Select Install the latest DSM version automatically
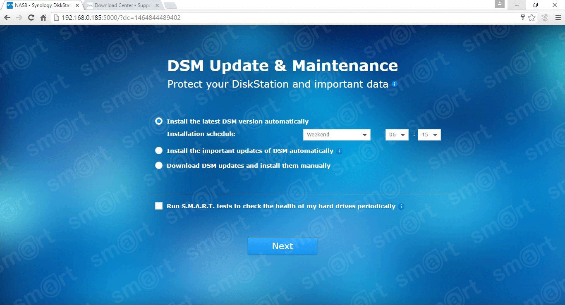The height and width of the screenshot is (305, 565). [159, 121]
